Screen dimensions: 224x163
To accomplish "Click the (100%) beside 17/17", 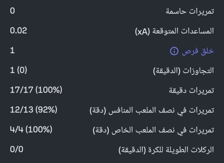I will click(48, 91).
